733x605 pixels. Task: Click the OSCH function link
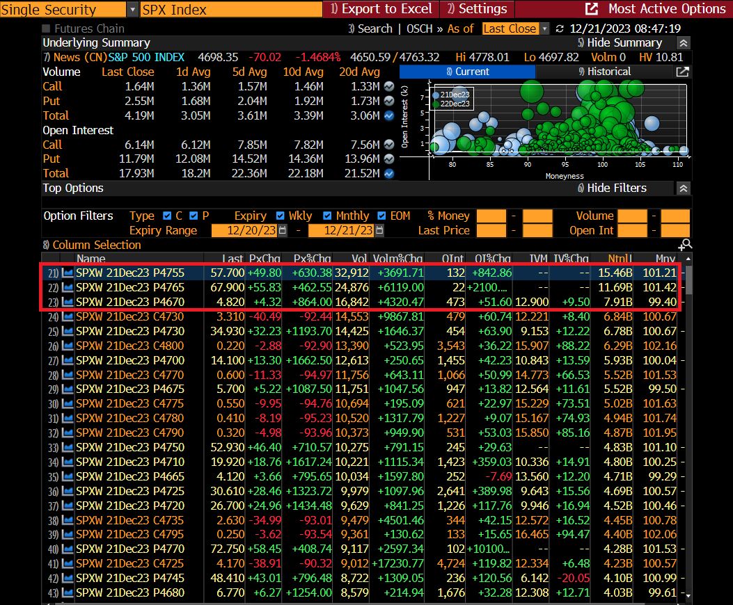[x=419, y=29]
